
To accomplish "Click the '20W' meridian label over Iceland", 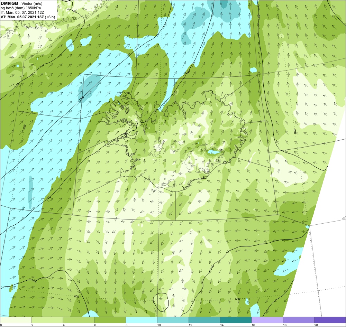I will [159, 140].
